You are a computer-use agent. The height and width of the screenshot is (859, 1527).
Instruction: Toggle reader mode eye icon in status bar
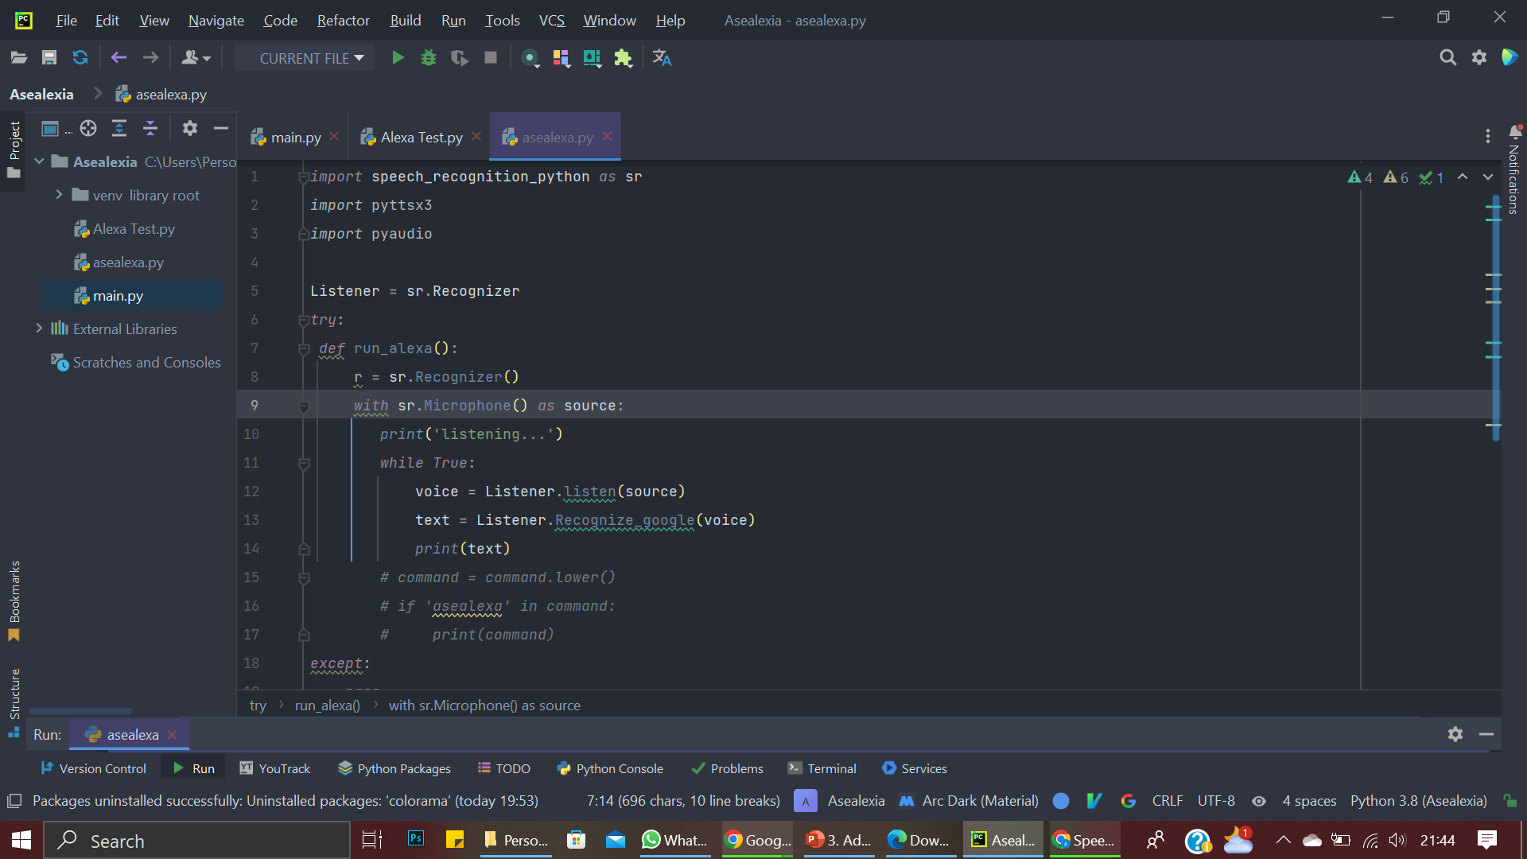click(x=1259, y=801)
